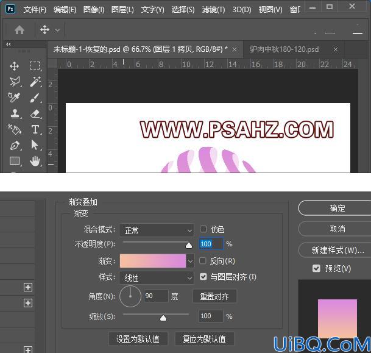This screenshot has height=353, width=371.
Task: Select the Path Selection tool
Action: click(x=35, y=144)
